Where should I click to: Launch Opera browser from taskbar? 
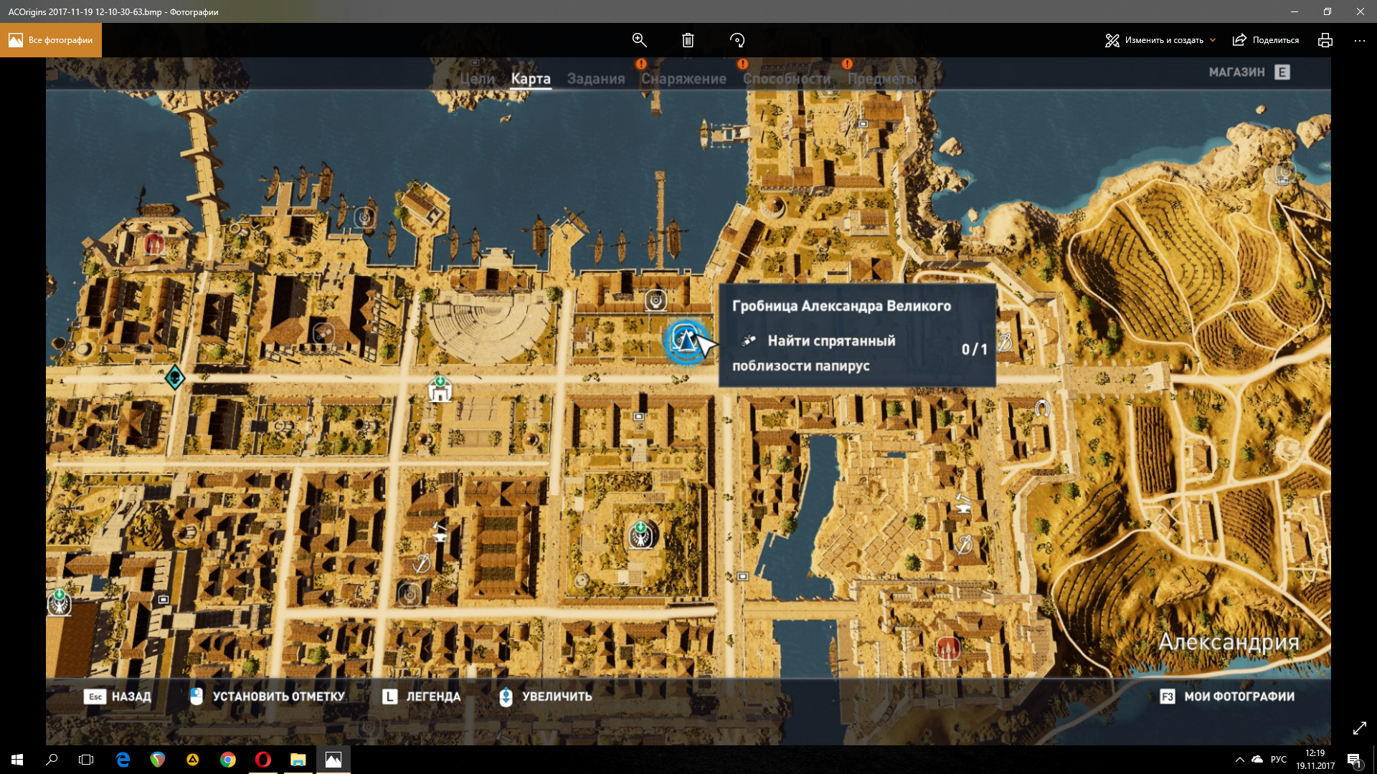263,760
